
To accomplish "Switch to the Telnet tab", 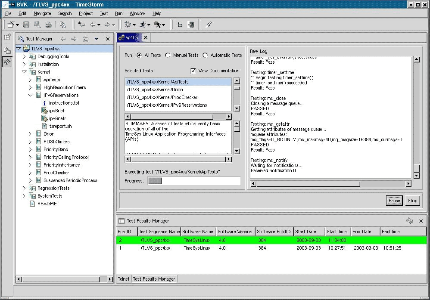I will 124,279.
